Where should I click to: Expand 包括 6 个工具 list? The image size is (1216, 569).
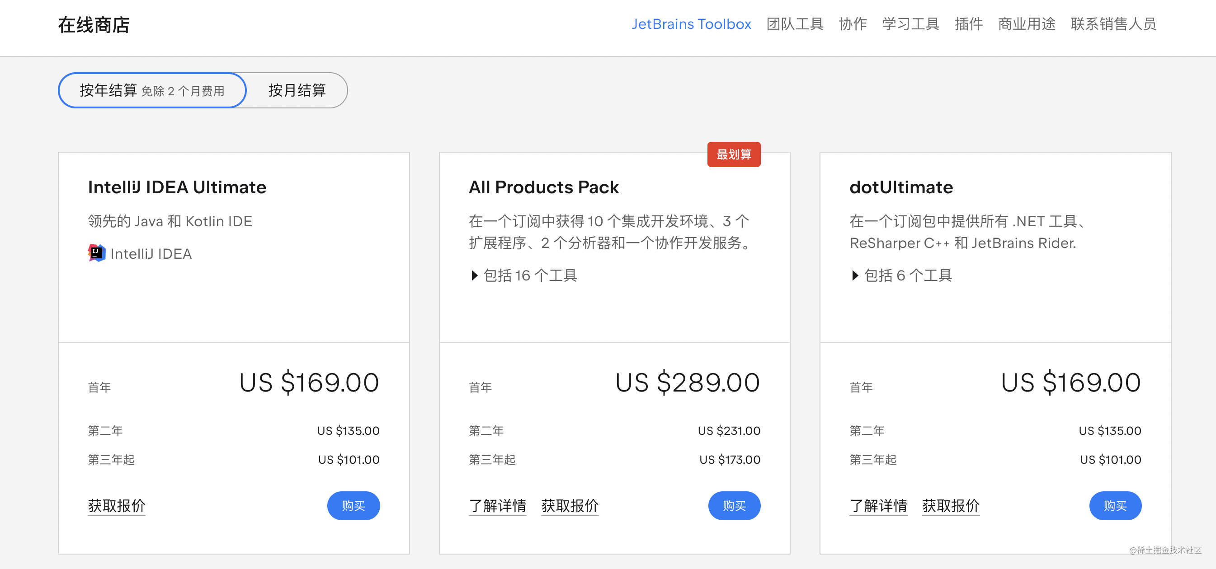pos(902,275)
